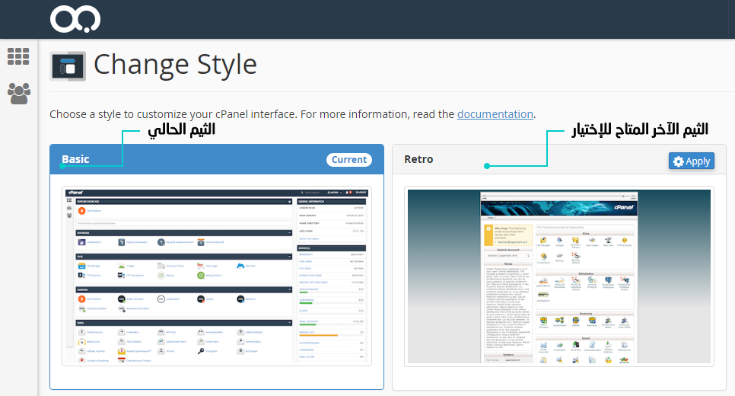Select the Basic style header

click(190, 160)
